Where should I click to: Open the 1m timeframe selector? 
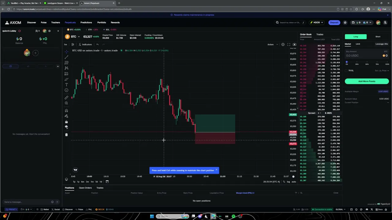pyautogui.click(x=66, y=44)
